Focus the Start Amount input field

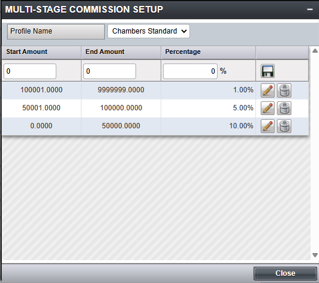coord(30,71)
